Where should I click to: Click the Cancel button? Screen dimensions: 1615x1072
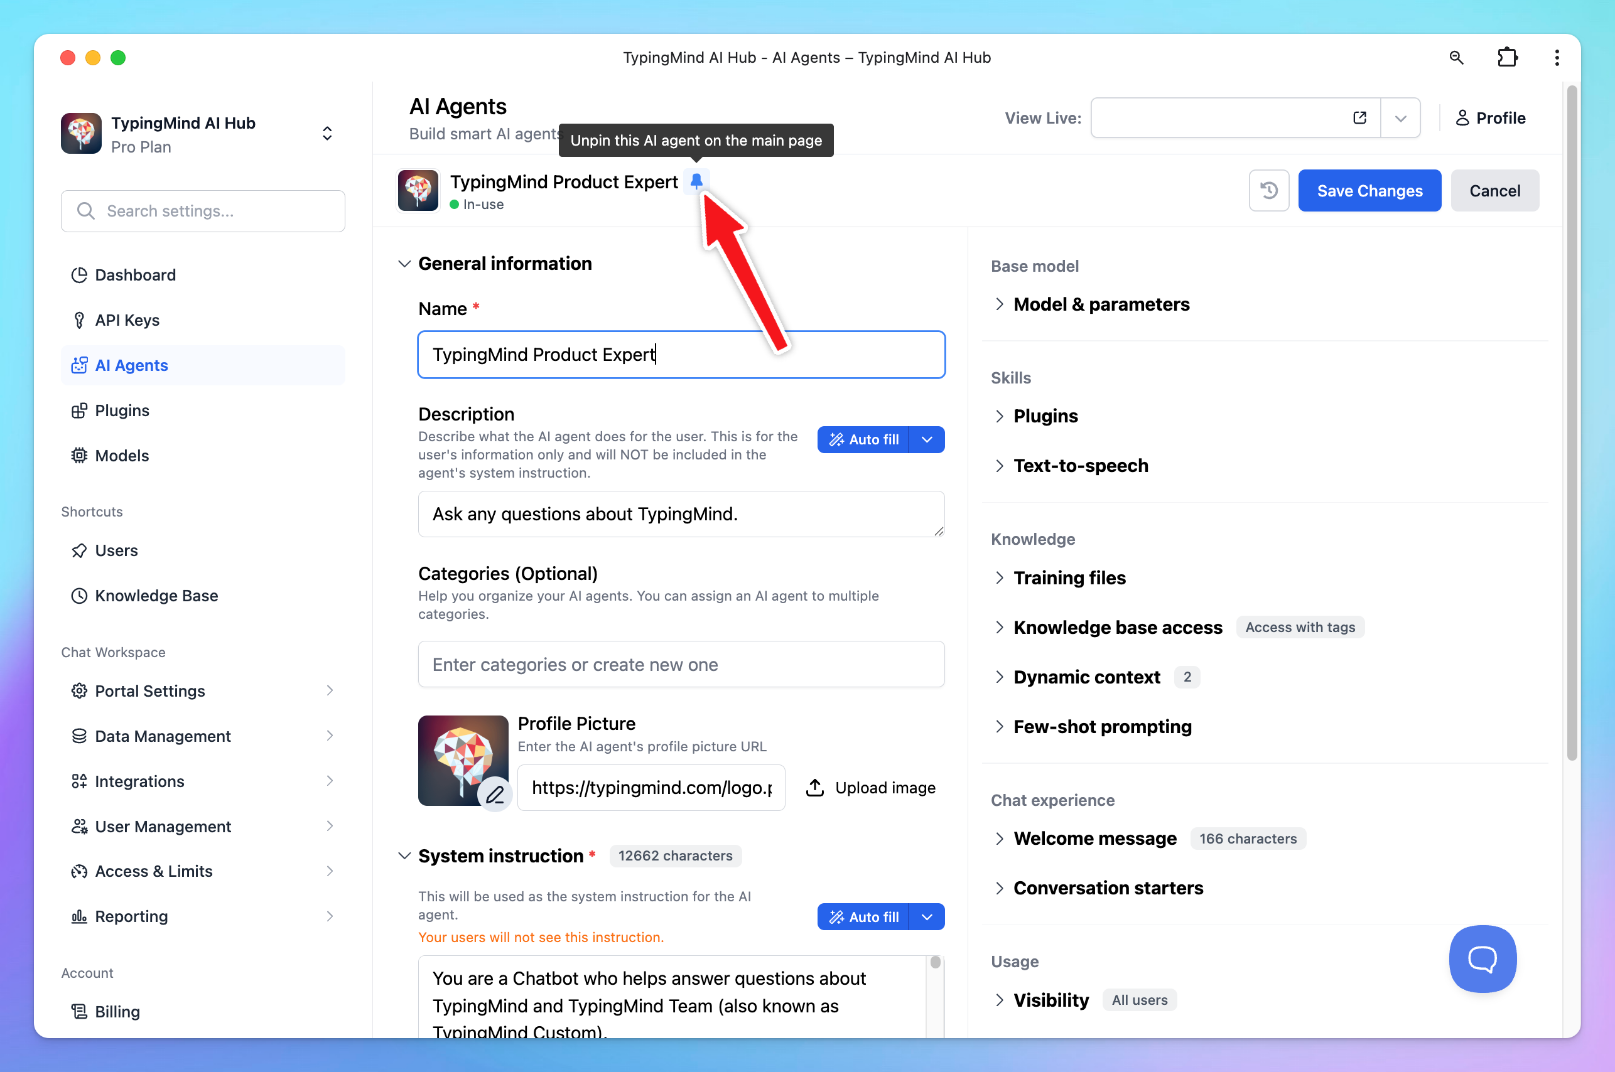click(1494, 191)
